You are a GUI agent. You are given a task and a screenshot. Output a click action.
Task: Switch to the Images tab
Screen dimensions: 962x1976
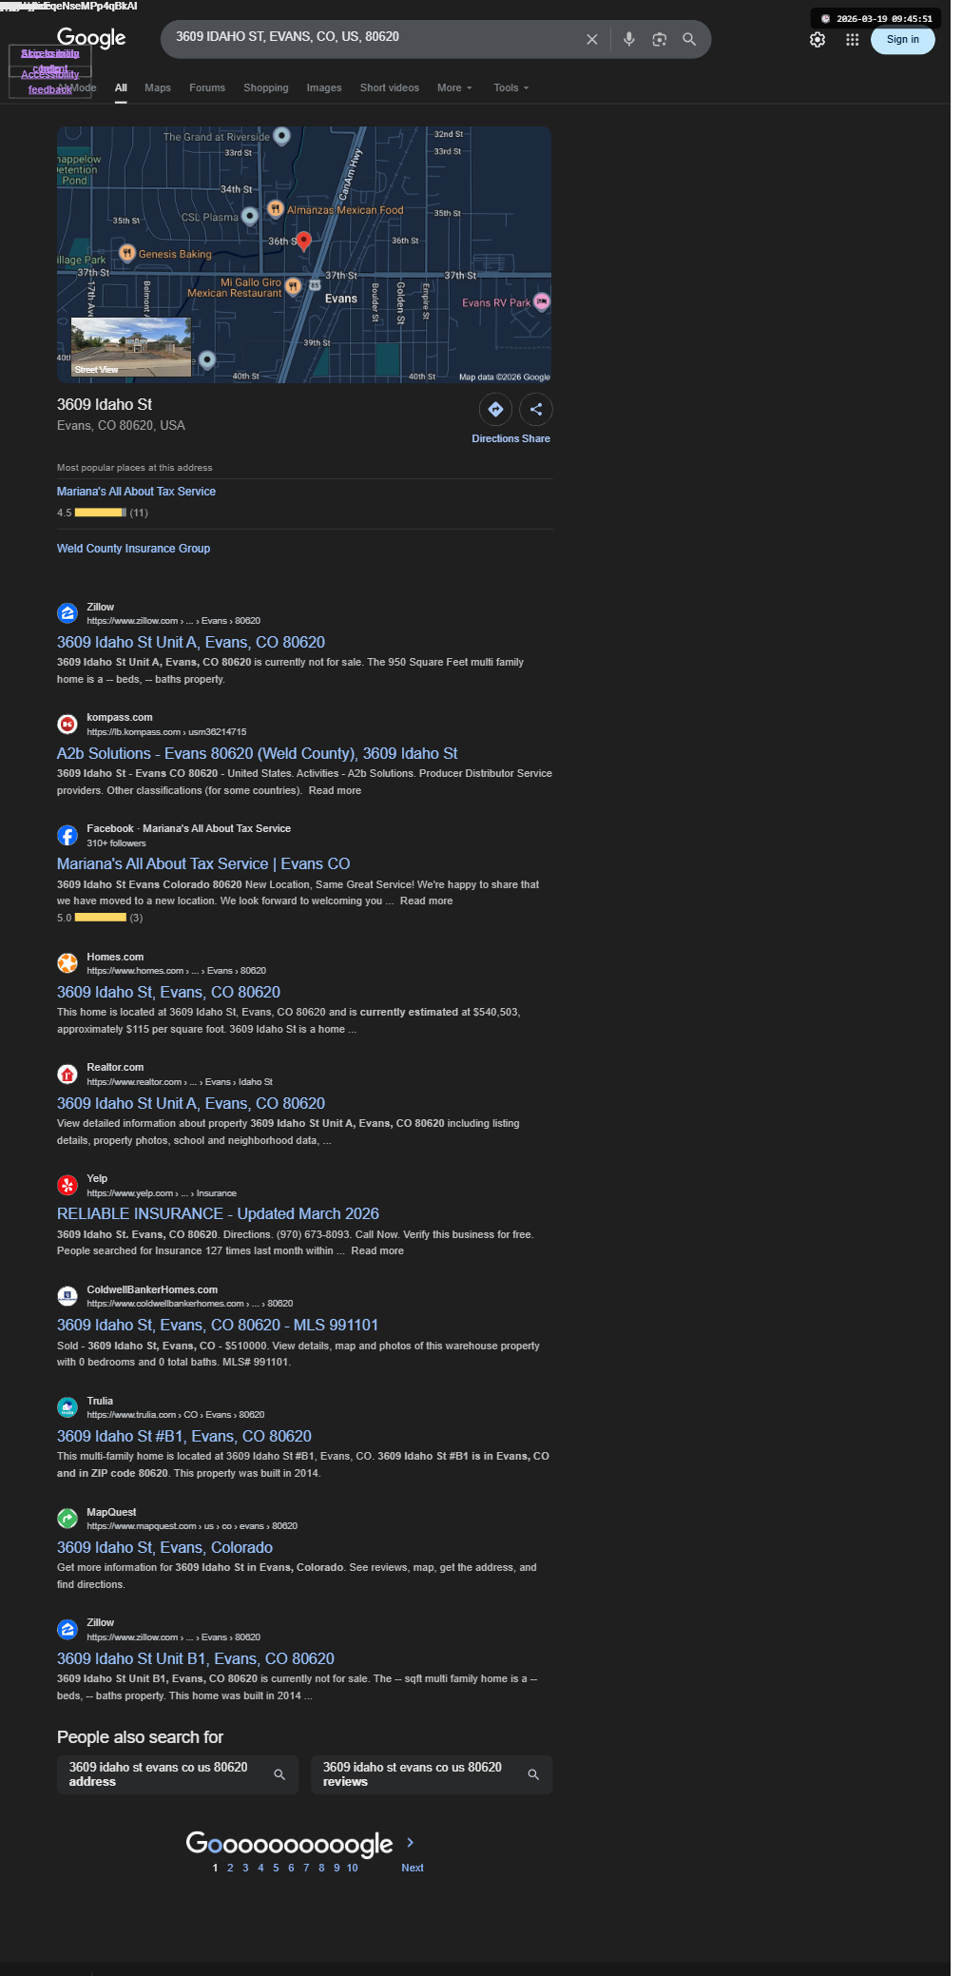tap(324, 87)
